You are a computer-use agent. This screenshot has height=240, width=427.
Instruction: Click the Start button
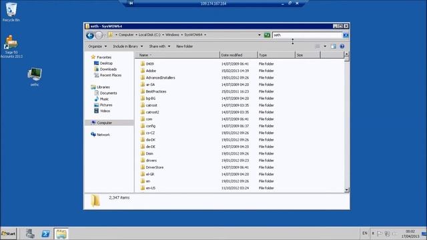[x=9, y=234]
